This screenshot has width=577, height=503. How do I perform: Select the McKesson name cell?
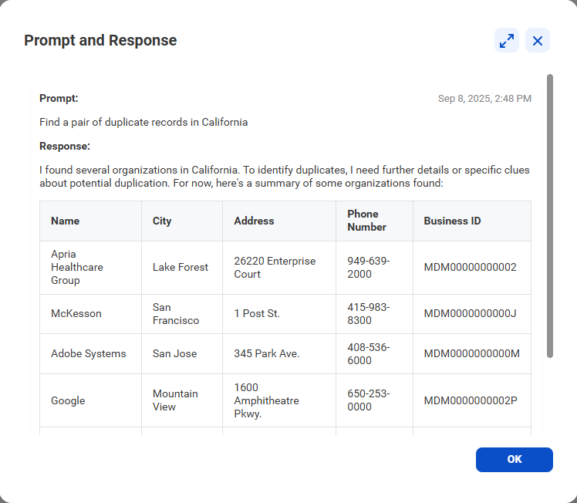coord(90,314)
